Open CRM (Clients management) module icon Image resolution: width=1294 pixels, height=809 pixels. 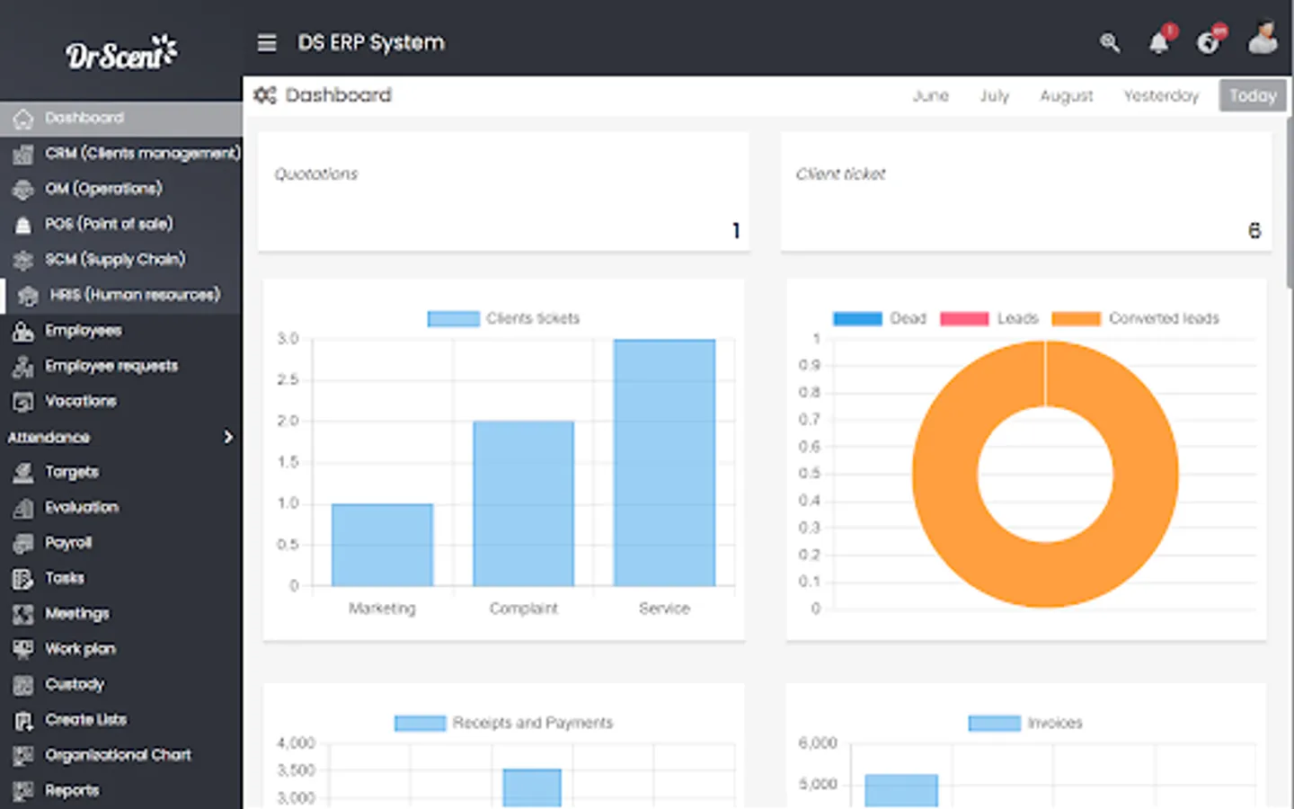coord(23,153)
